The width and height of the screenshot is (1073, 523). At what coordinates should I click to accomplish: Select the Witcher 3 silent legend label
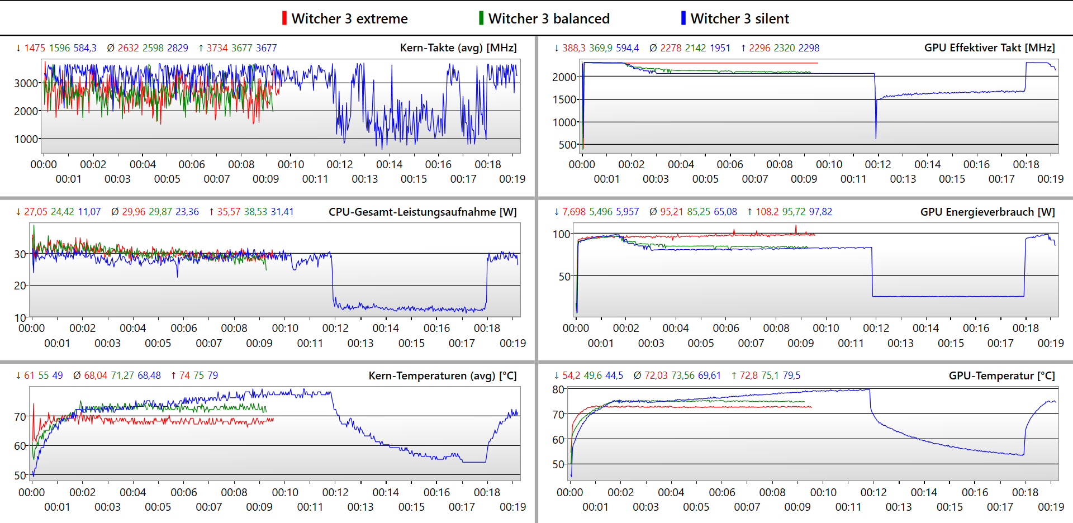[x=739, y=19]
